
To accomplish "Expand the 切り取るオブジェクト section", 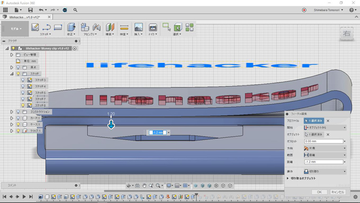I will pos(287,178).
